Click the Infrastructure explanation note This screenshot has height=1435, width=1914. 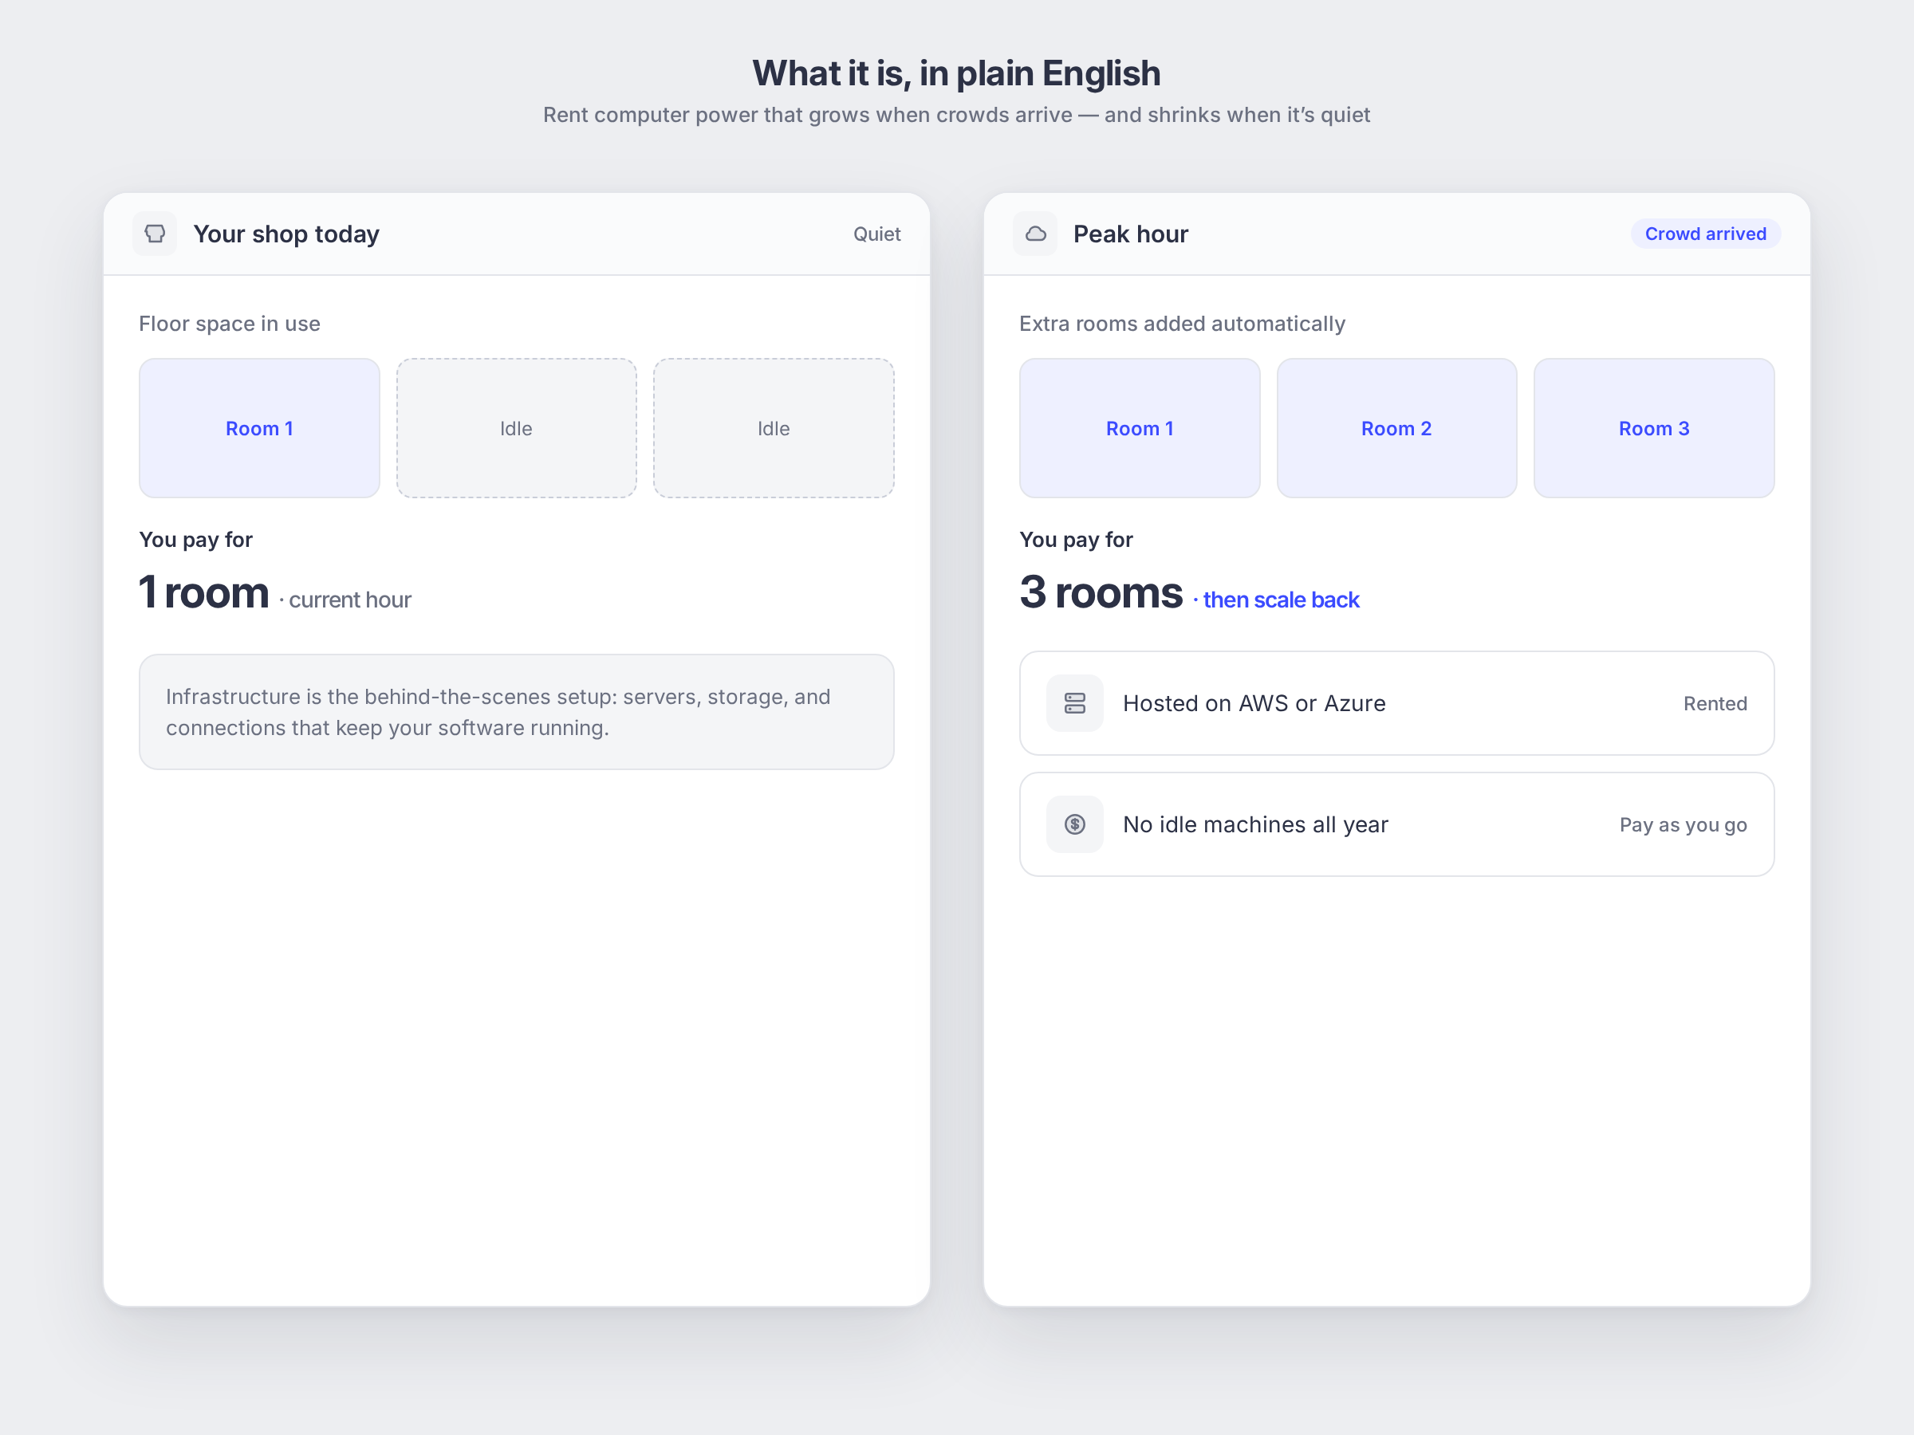coord(517,712)
